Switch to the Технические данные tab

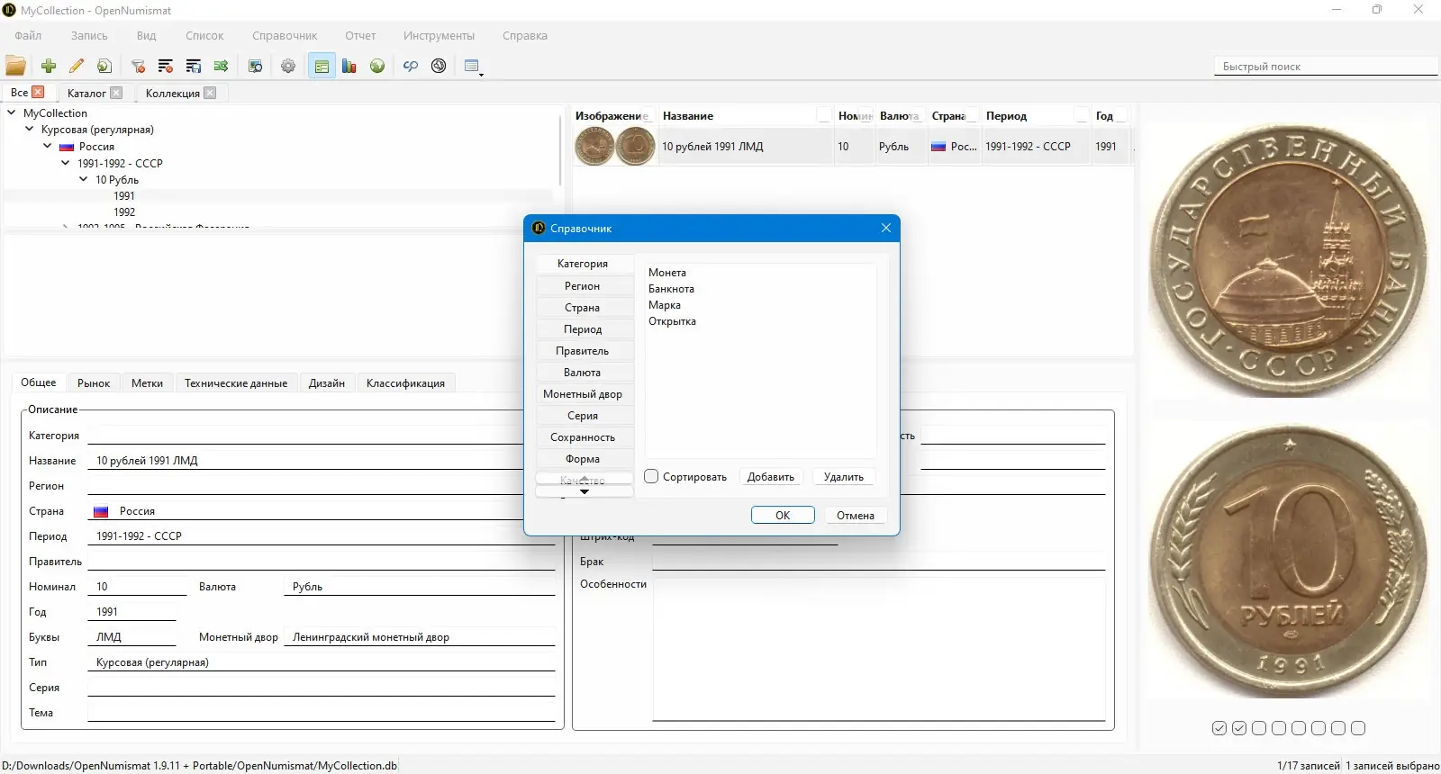(236, 383)
